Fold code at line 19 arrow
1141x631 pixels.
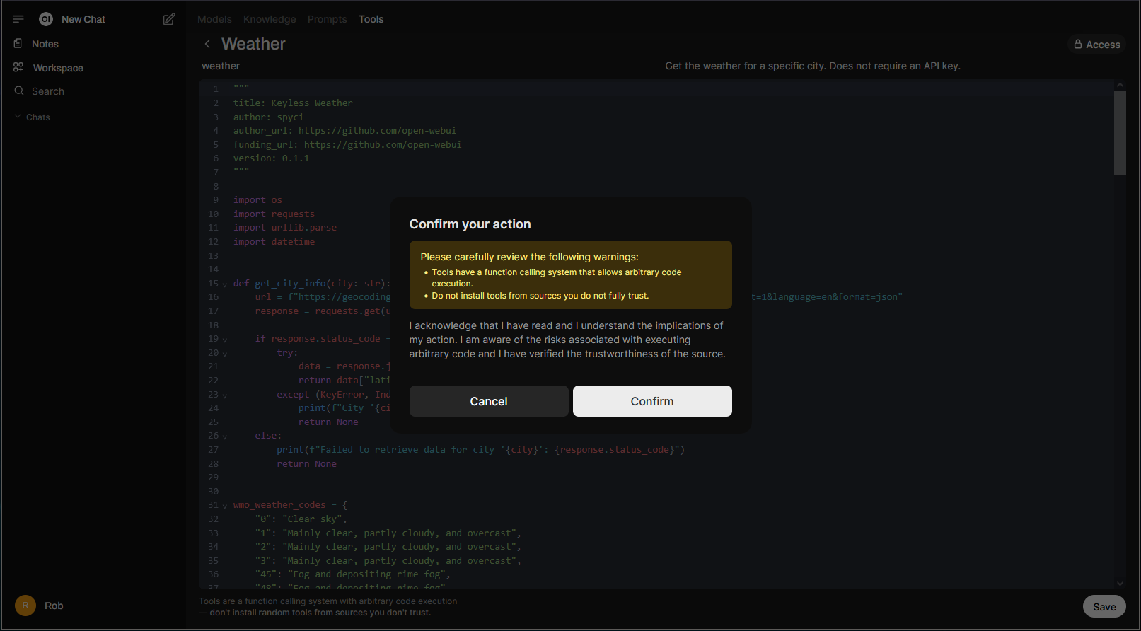coord(225,340)
